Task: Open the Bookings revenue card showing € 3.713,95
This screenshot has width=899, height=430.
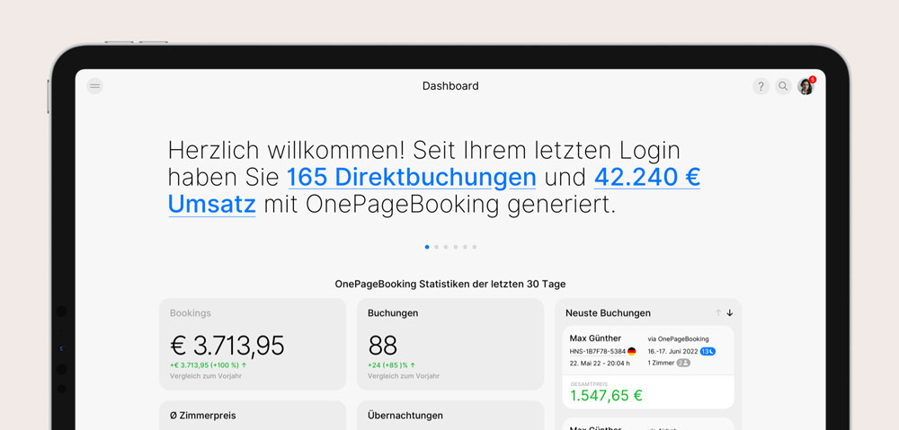Action: tap(253, 345)
